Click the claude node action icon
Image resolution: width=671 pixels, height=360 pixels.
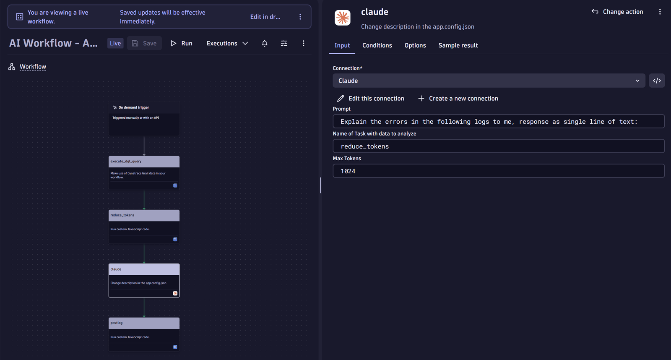(x=175, y=293)
